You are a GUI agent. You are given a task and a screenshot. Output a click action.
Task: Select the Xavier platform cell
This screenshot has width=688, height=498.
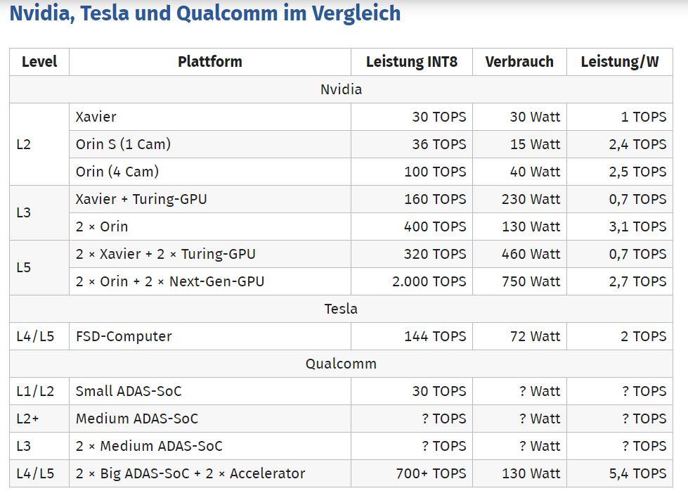pyautogui.click(x=210, y=117)
